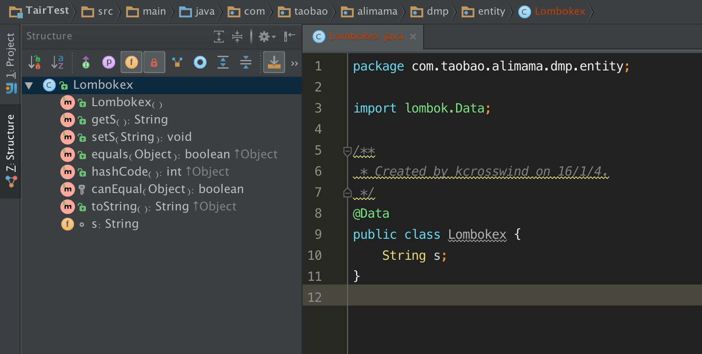The image size is (702, 354).
Task: Show more Structure toolbar actions chevrons
Action: pyautogui.click(x=294, y=63)
